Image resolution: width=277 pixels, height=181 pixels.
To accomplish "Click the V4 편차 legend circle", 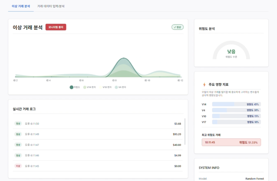I will 116,87.
